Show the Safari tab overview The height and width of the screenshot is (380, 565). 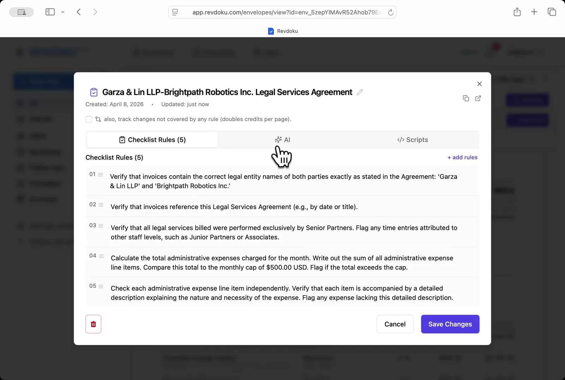click(x=551, y=12)
